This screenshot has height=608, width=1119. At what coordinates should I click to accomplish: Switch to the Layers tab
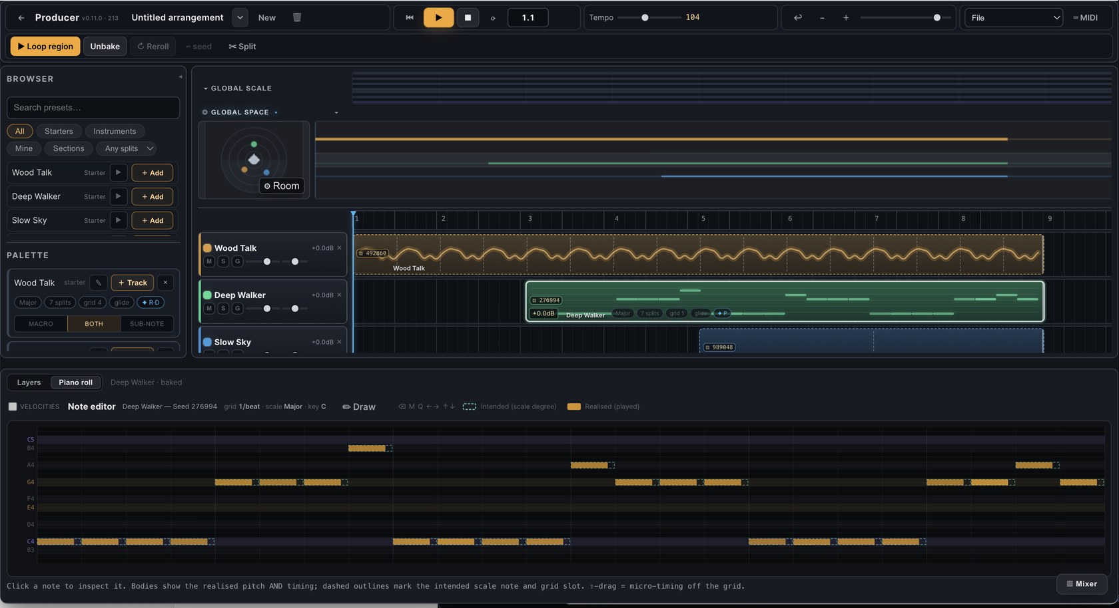(29, 382)
